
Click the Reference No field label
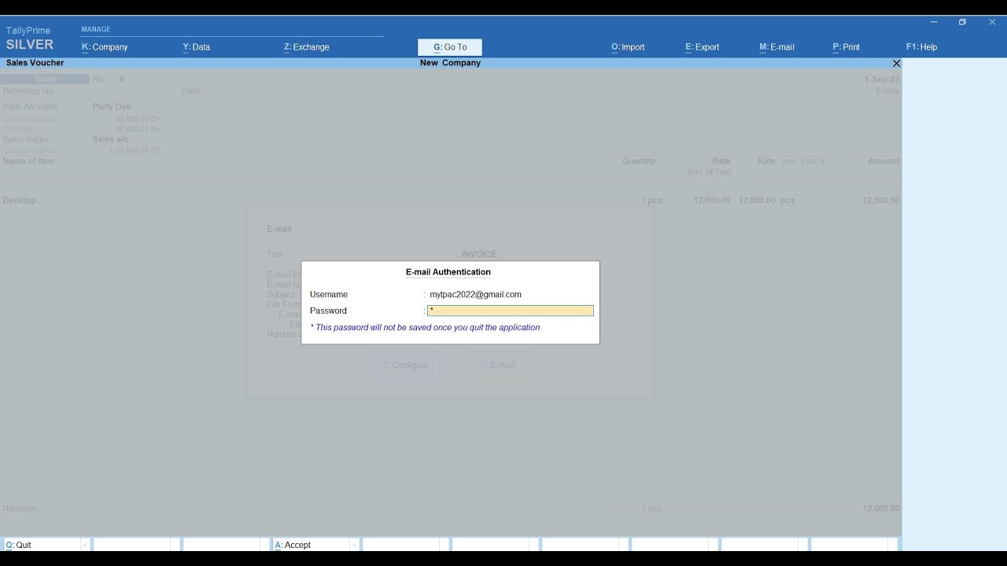click(x=28, y=91)
